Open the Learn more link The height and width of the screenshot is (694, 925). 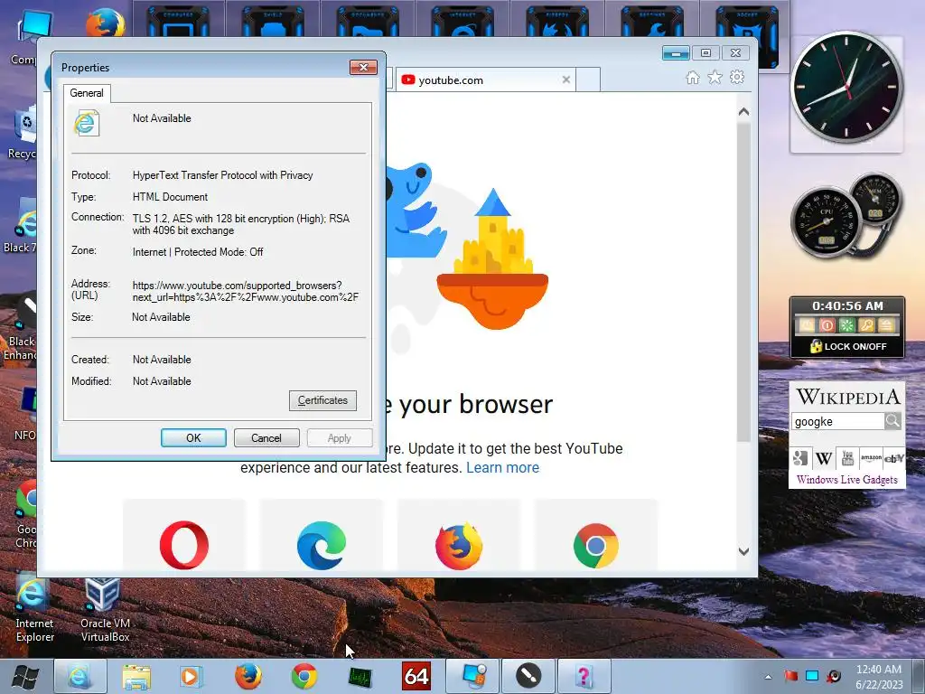pos(502,467)
